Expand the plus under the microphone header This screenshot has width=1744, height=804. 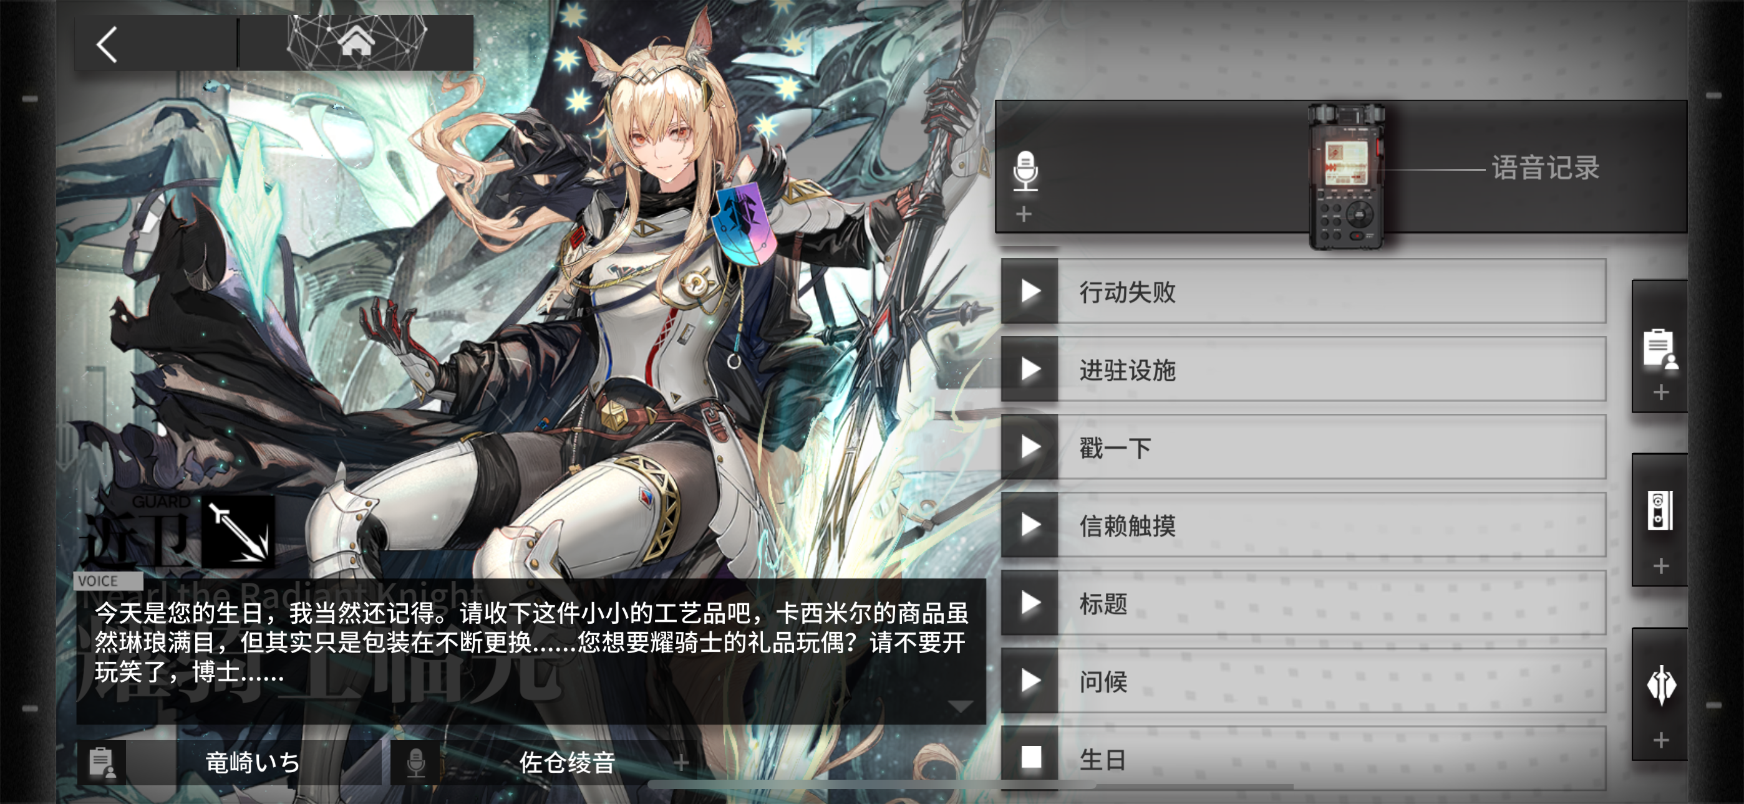(1024, 214)
